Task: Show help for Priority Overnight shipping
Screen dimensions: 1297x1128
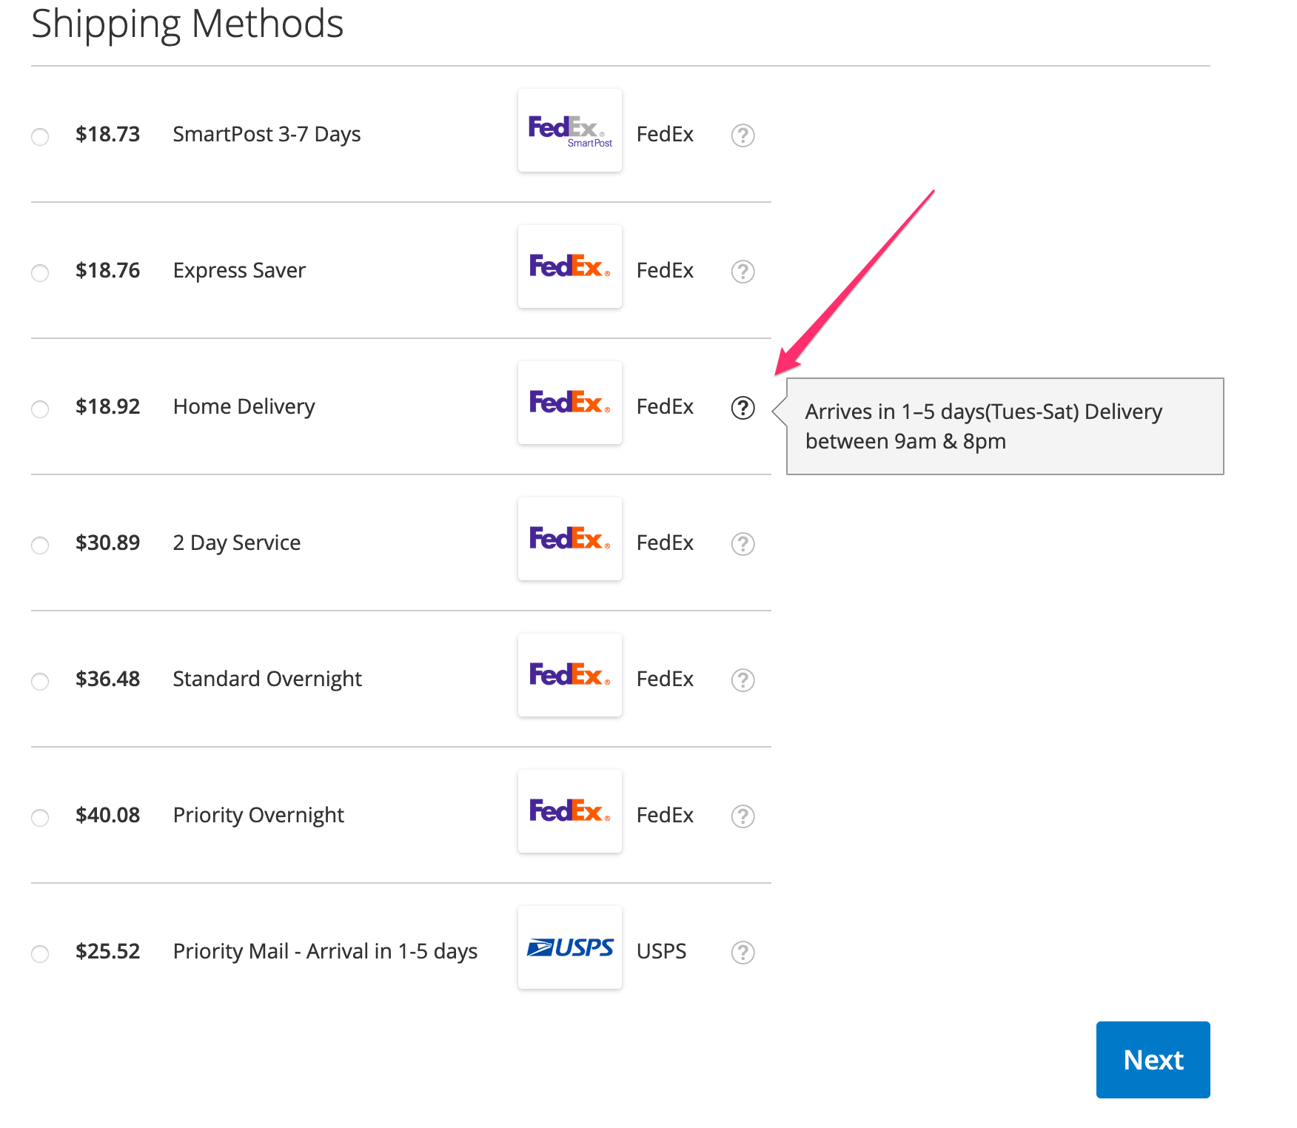Action: [743, 816]
